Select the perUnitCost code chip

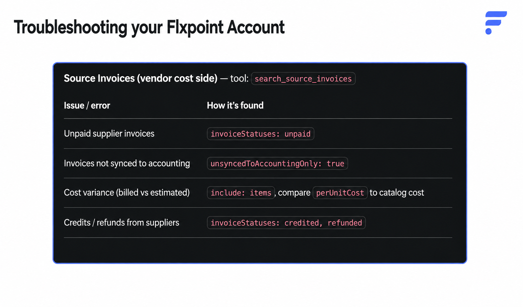tap(340, 193)
